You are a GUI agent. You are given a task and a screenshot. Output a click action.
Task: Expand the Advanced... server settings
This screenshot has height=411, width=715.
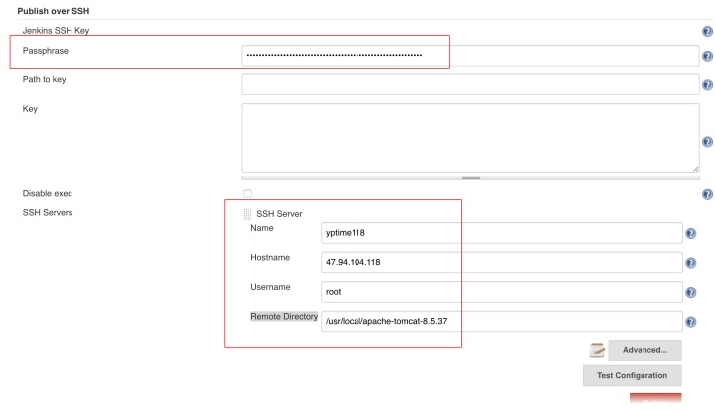pyautogui.click(x=644, y=350)
